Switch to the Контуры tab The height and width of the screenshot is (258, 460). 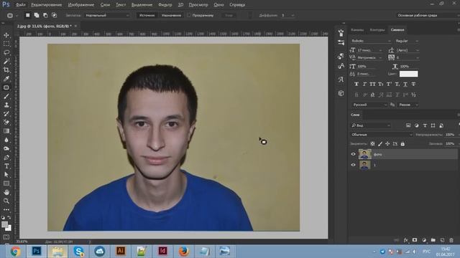point(377,30)
